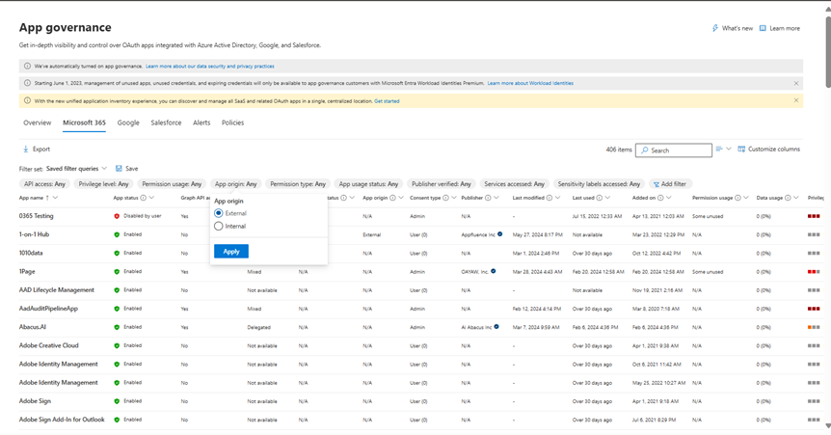Click info icon beside Last modified column
This screenshot has height=435, width=831.
click(550, 198)
